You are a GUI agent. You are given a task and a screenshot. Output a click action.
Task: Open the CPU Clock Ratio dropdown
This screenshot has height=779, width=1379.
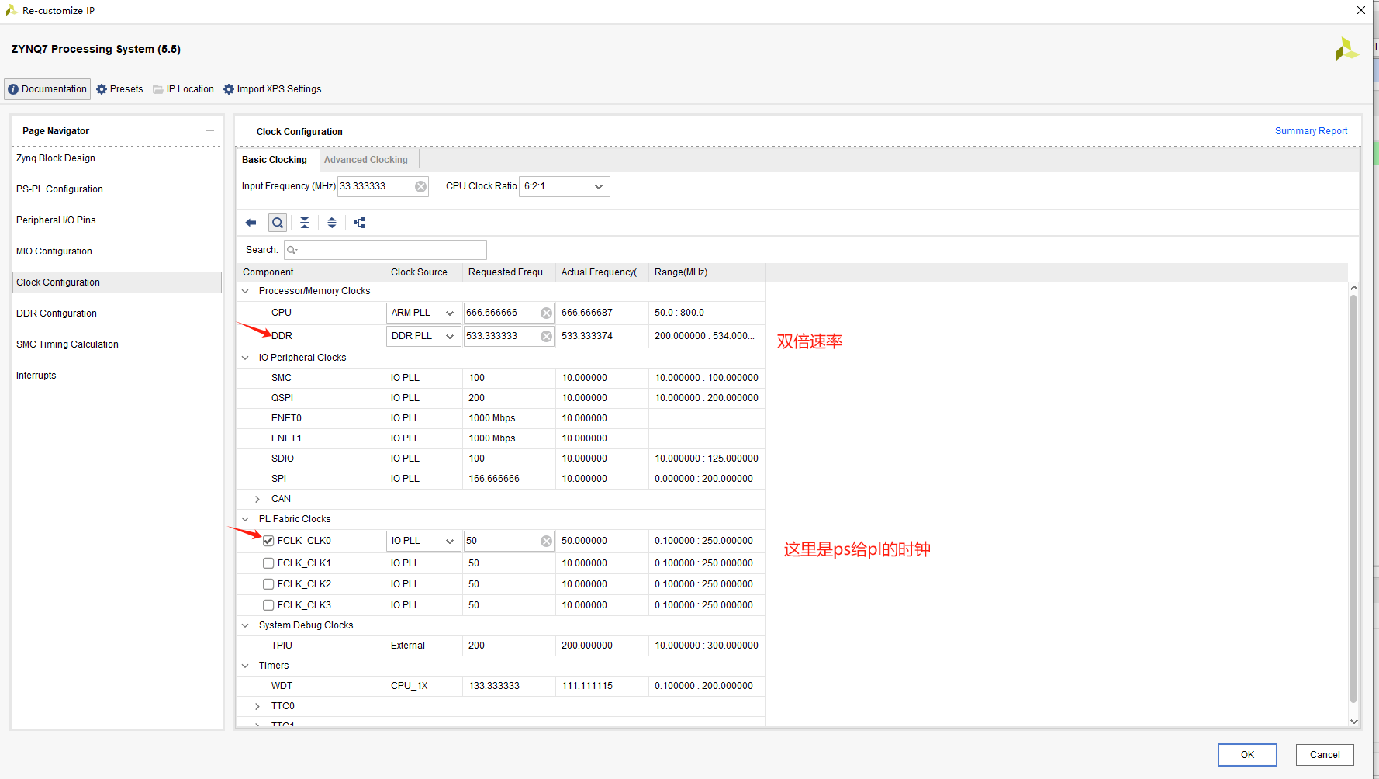click(x=565, y=186)
